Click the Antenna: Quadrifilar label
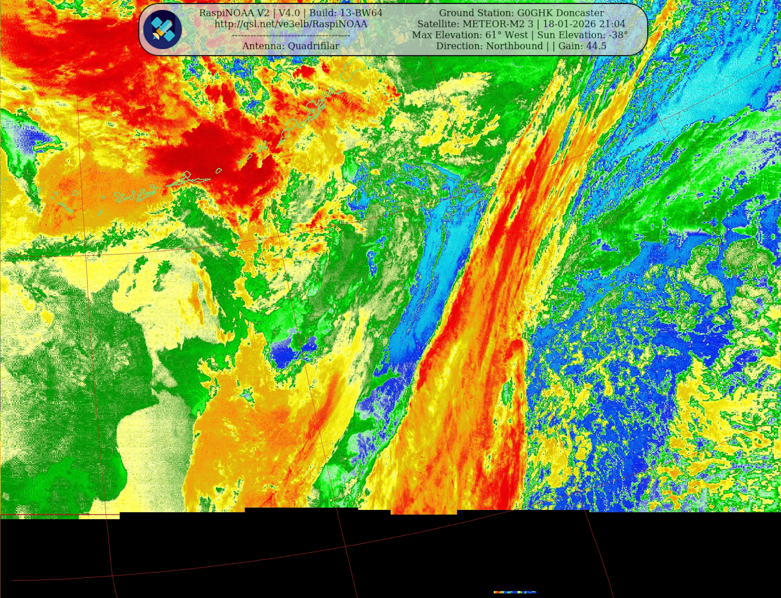Viewport: 781px width, 598px height. 290,46
